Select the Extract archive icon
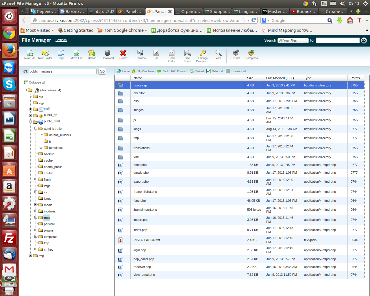Screen dimensions: 370x296 (x=236, y=54)
